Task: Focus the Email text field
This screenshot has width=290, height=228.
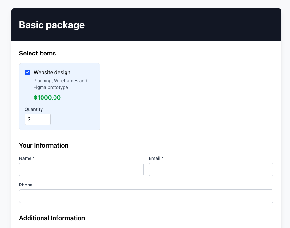Action: click(x=211, y=170)
